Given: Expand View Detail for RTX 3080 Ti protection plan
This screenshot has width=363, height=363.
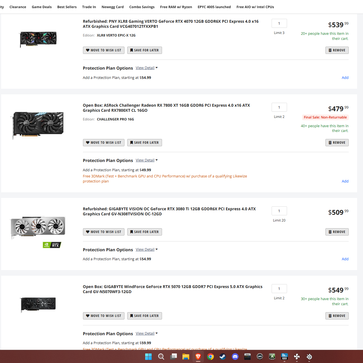Looking at the screenshot, I should point(147,250).
